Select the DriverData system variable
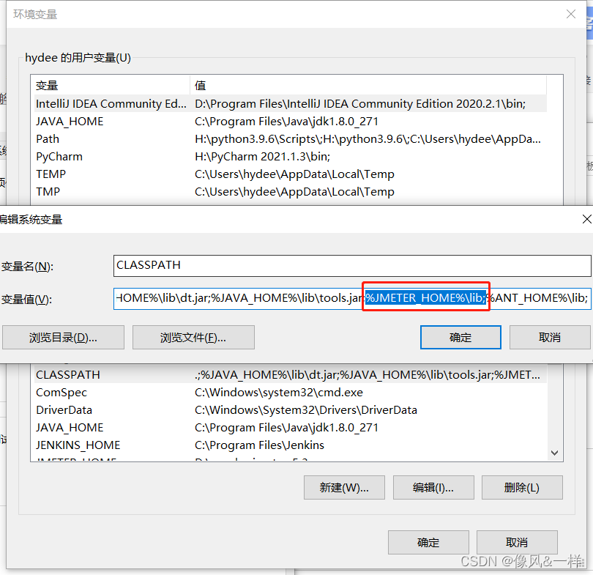 click(290, 410)
